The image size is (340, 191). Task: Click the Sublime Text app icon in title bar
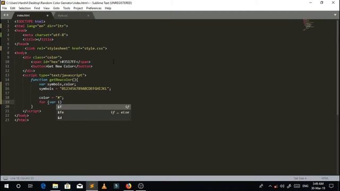pos(3,3)
